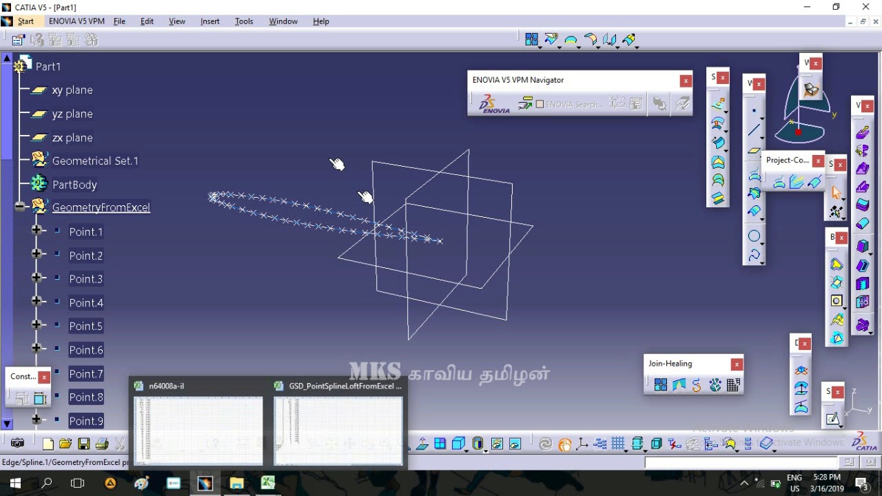Click the Normal View icon

point(422,444)
